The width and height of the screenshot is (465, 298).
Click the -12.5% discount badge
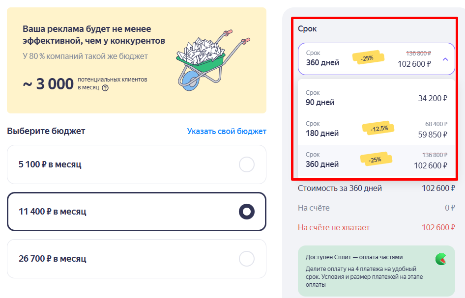(378, 128)
